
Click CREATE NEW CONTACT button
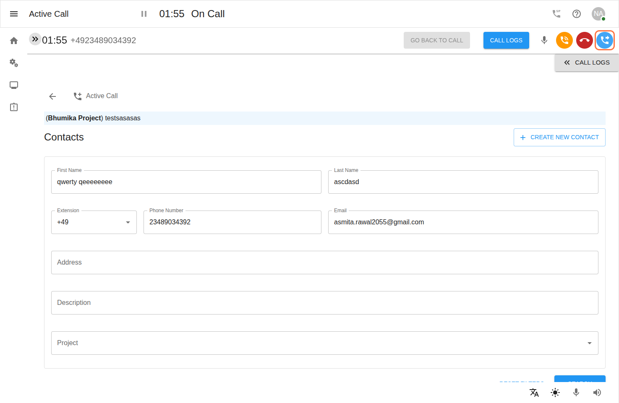point(559,138)
